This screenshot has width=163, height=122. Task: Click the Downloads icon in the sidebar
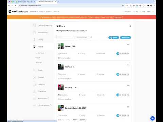(x=34, y=91)
